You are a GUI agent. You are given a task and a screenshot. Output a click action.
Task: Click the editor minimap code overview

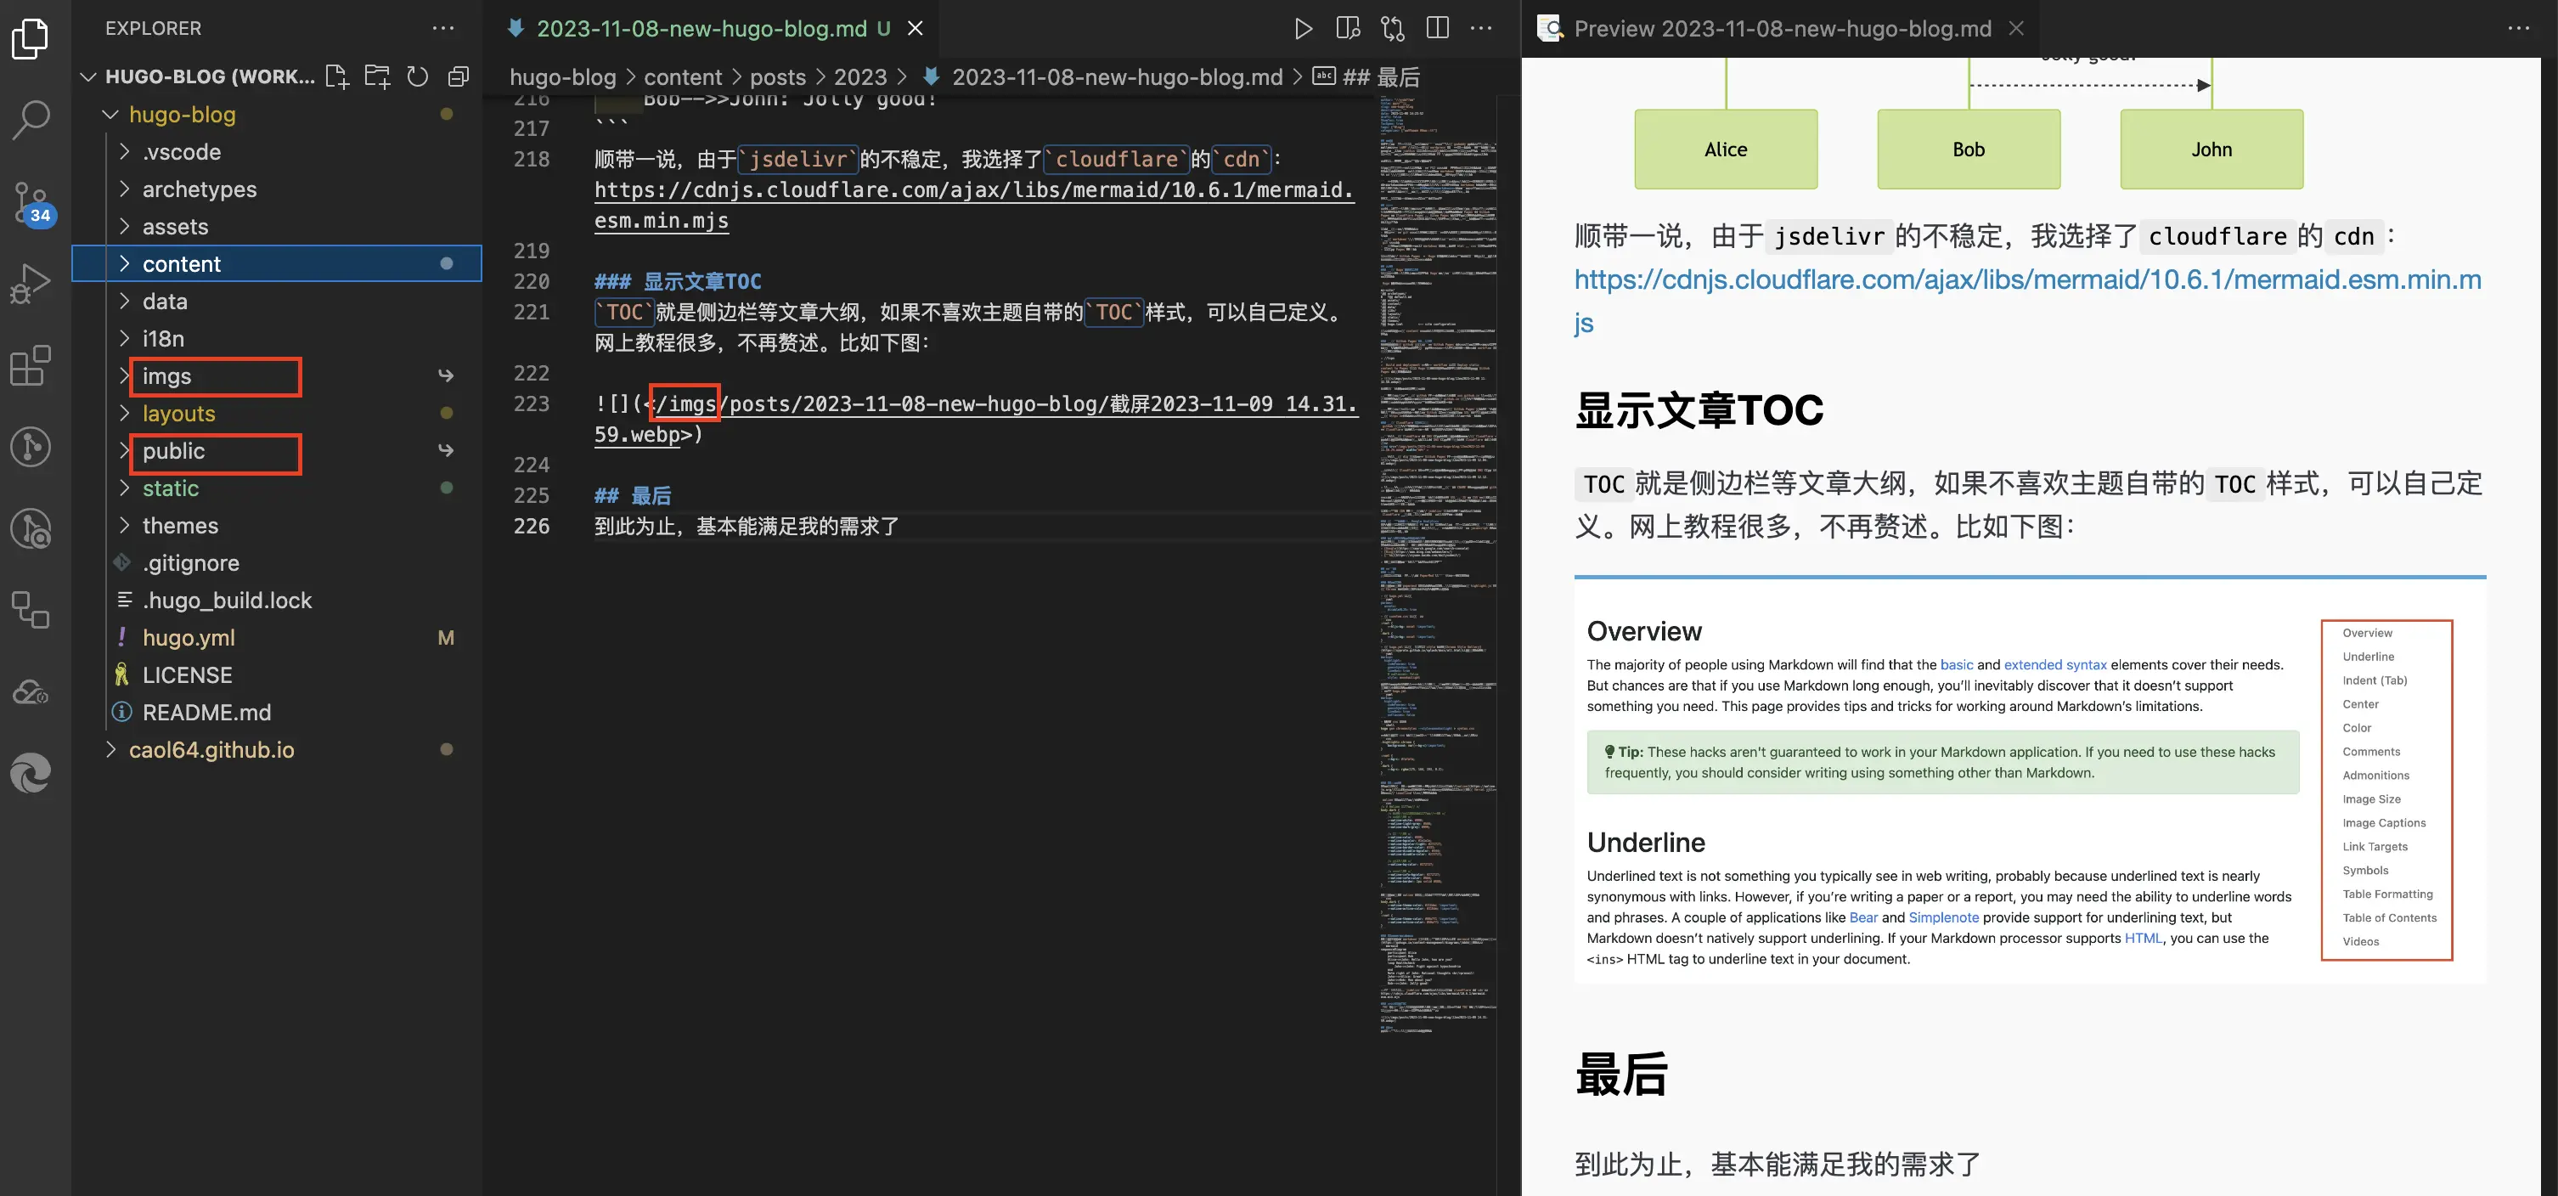(x=1437, y=567)
